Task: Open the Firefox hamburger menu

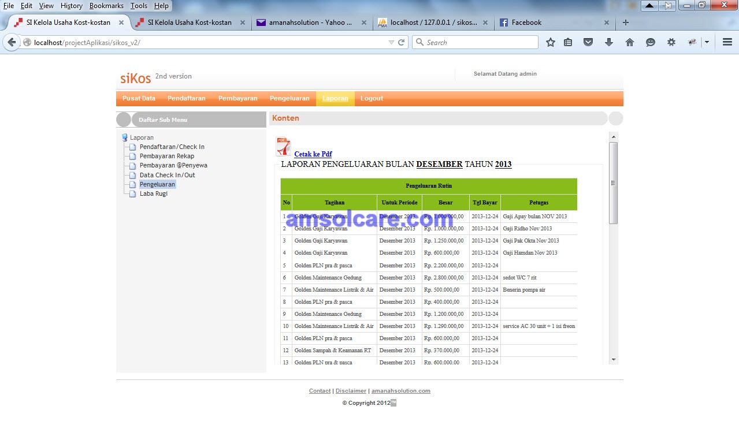Action: coord(727,42)
